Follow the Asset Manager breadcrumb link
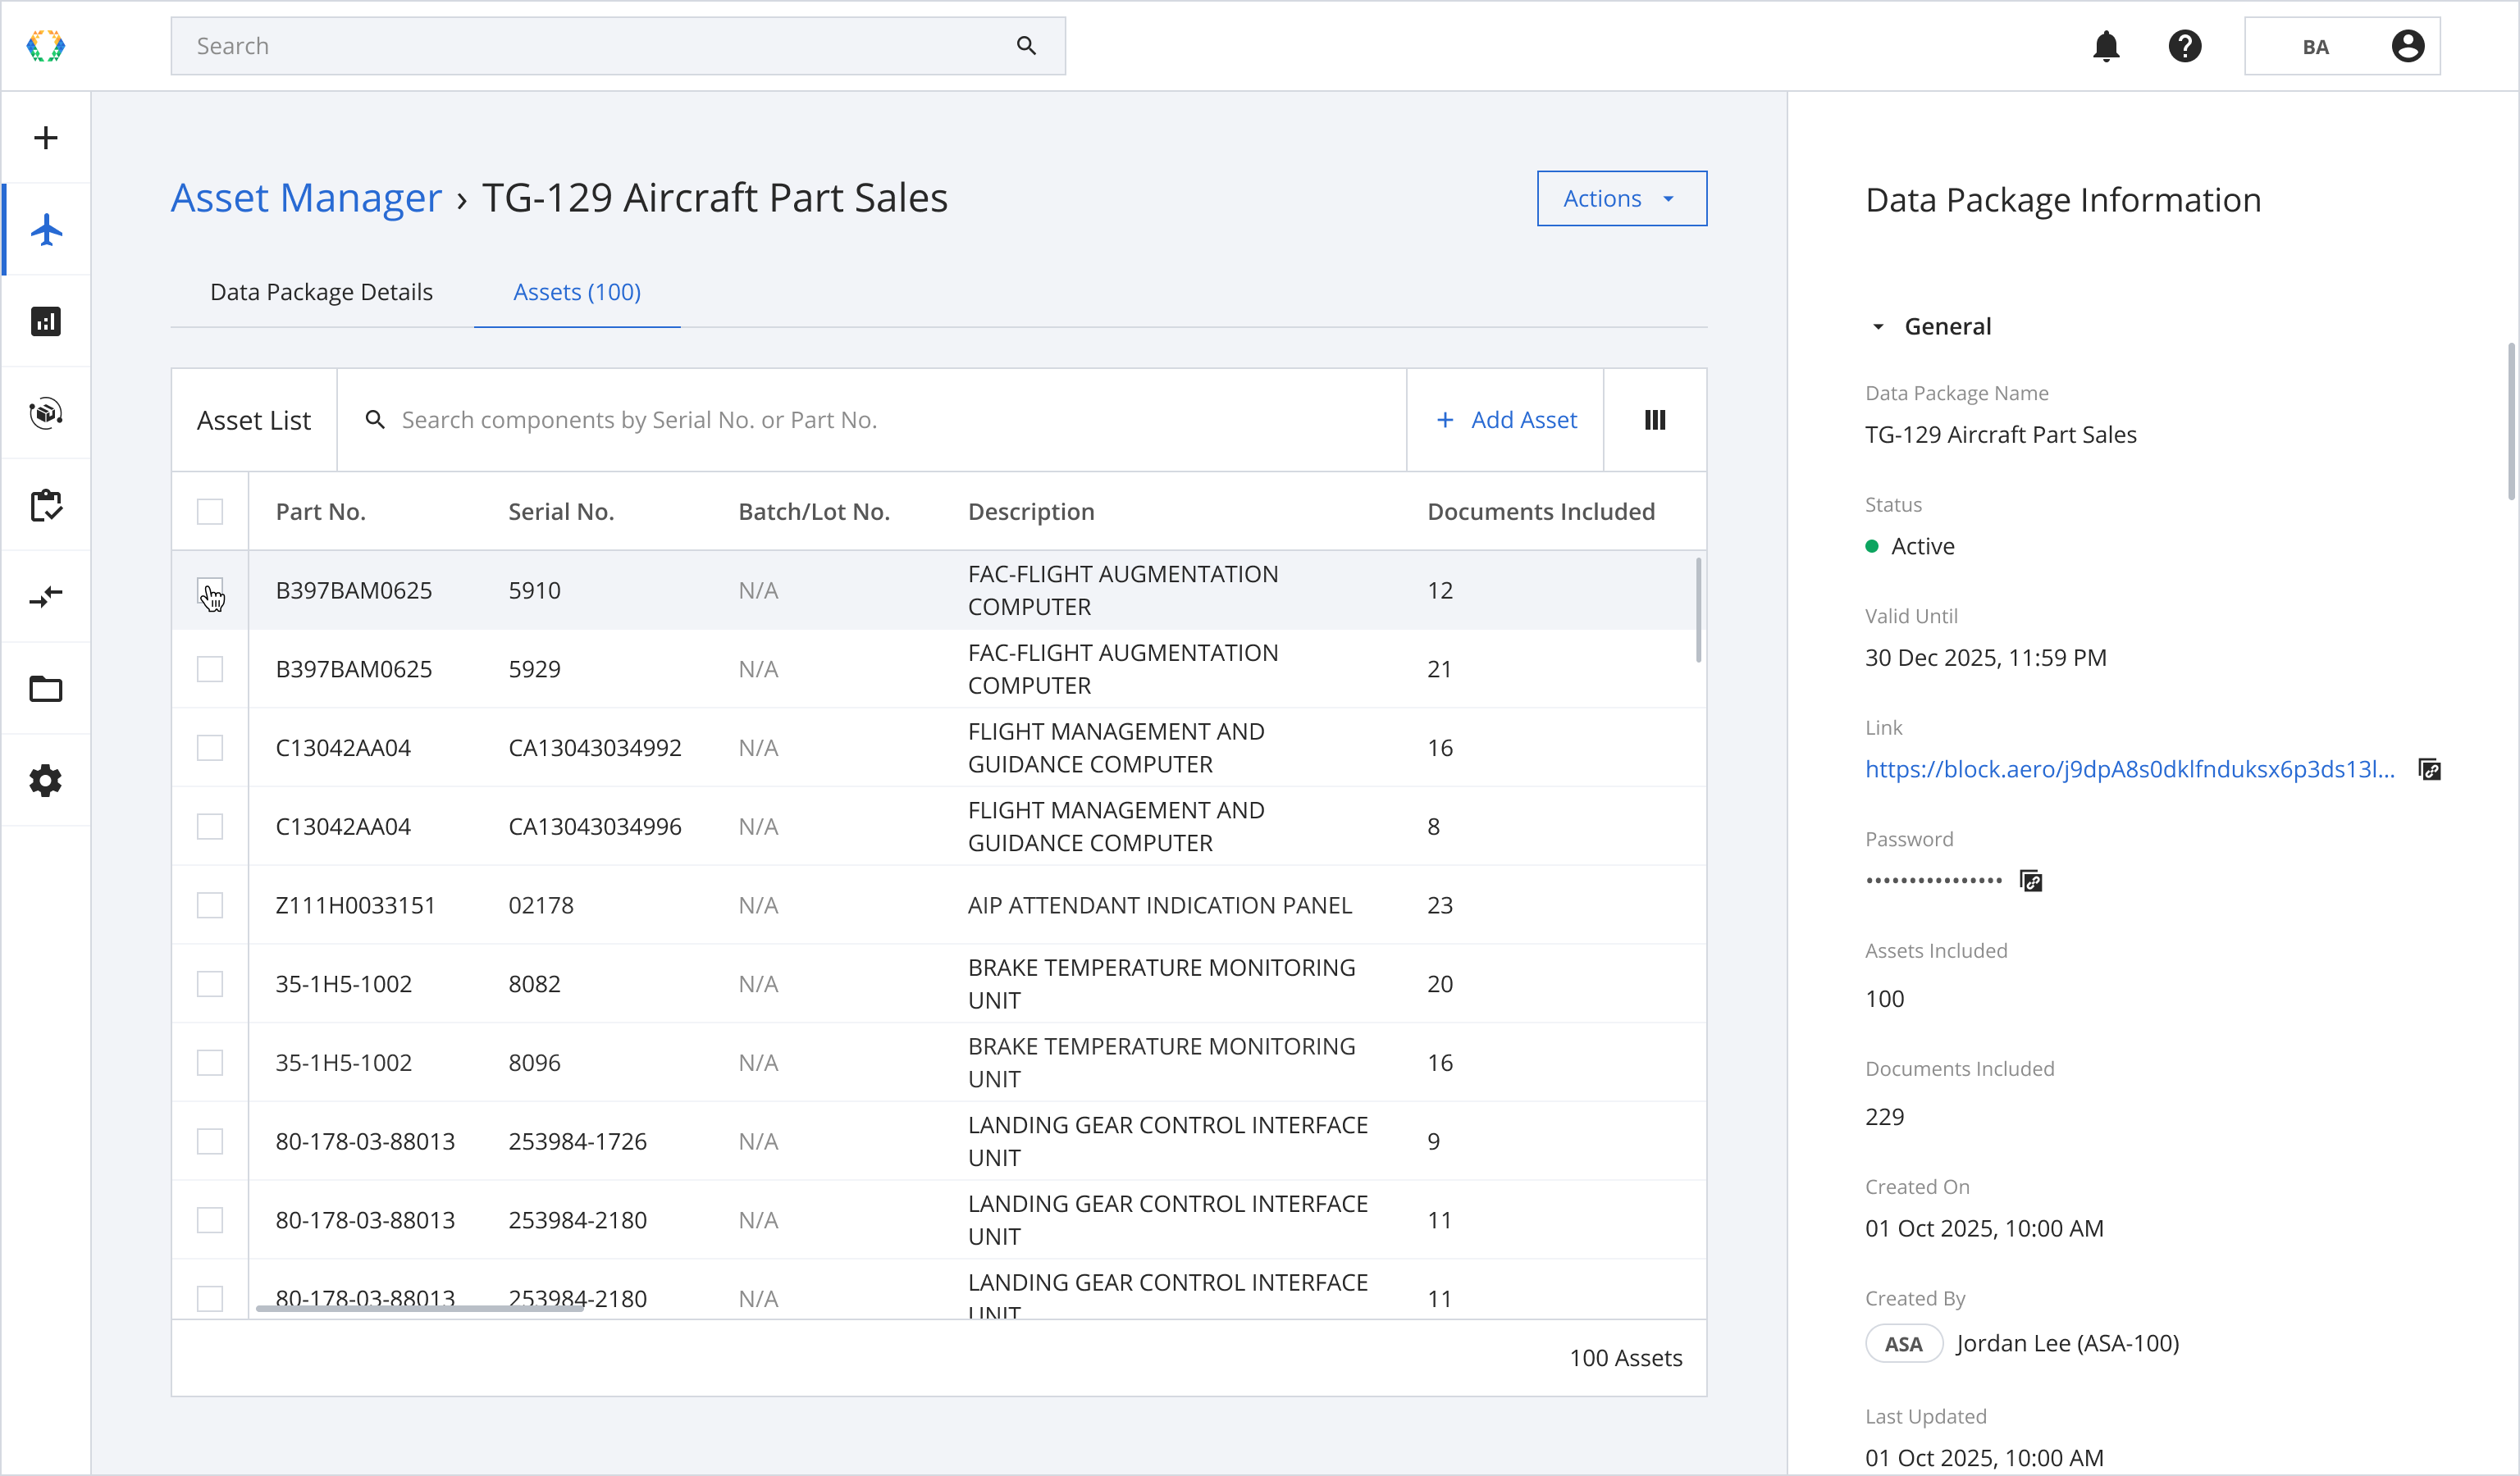This screenshot has width=2520, height=1476. pos(306,198)
